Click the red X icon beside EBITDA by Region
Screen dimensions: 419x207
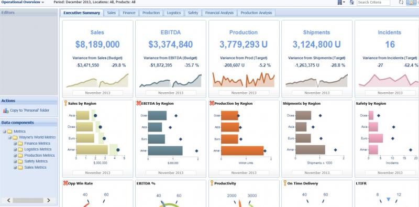coord(138,103)
